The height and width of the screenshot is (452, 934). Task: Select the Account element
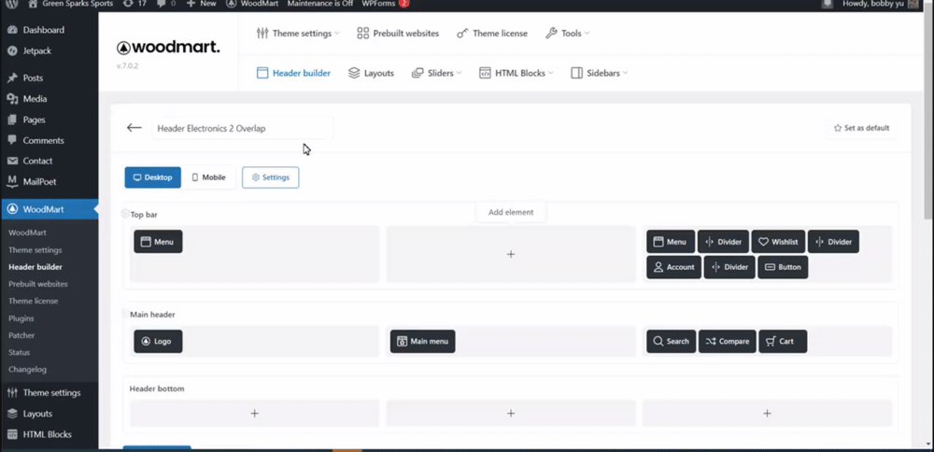click(673, 267)
